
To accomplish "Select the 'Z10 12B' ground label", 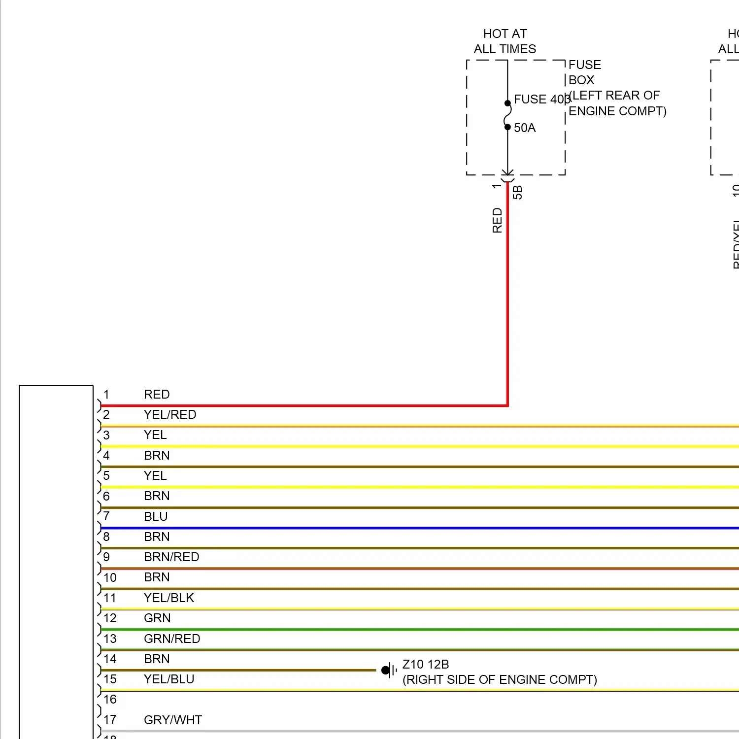I will coord(426,664).
